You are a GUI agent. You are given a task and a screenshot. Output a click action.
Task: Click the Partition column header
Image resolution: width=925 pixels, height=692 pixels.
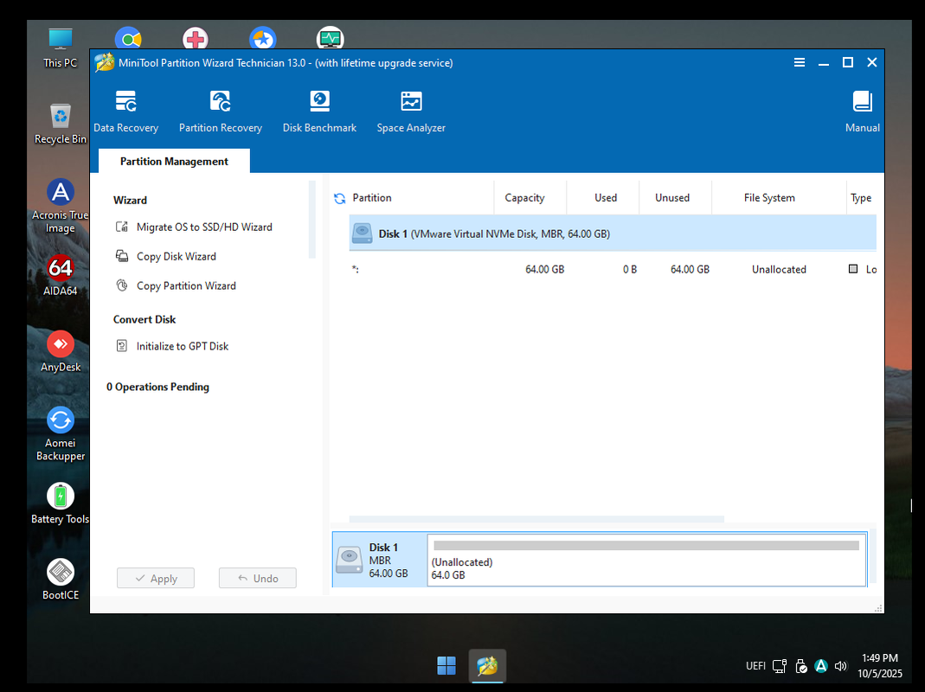[372, 197]
